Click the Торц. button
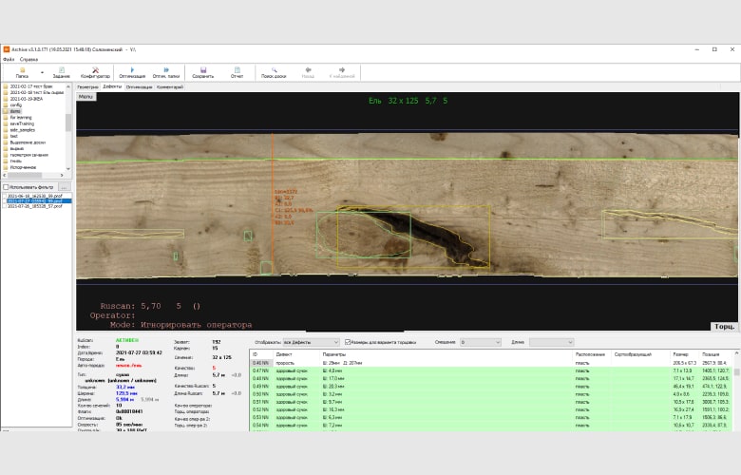Viewport: 741px width, 475px height. [724, 326]
